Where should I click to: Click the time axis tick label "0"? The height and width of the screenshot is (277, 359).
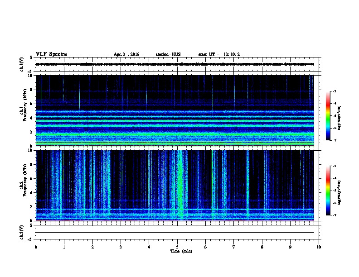36,247
